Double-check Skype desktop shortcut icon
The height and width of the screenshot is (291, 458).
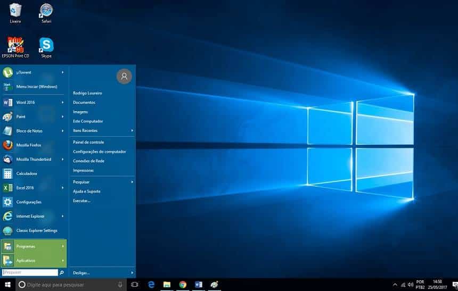pyautogui.click(x=46, y=46)
